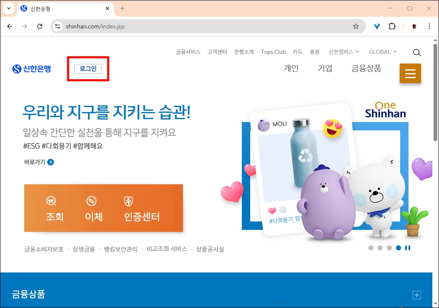Select the fourth carousel dot indicator
The width and height of the screenshot is (439, 308).
tap(398, 248)
